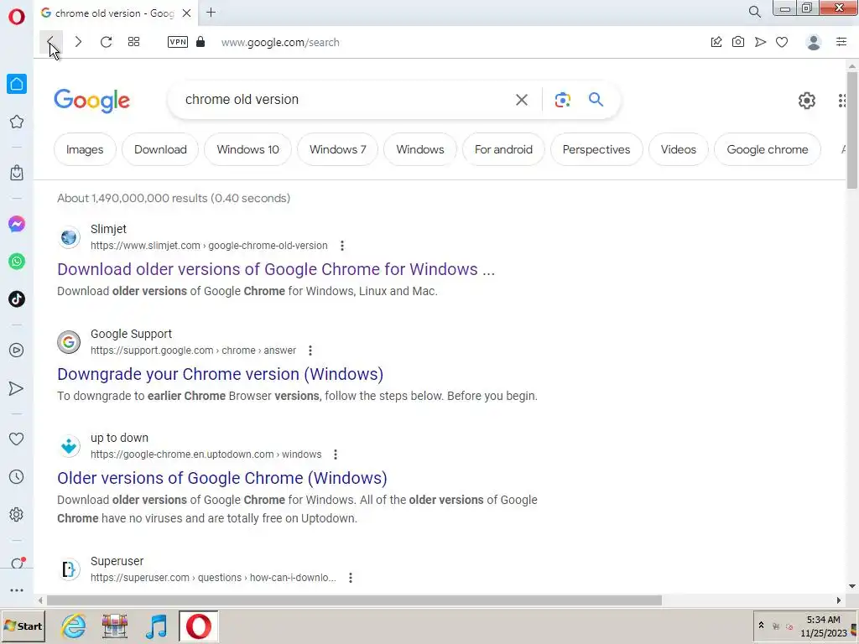Select the Videos filter chip
The width and height of the screenshot is (859, 644).
pyautogui.click(x=678, y=149)
